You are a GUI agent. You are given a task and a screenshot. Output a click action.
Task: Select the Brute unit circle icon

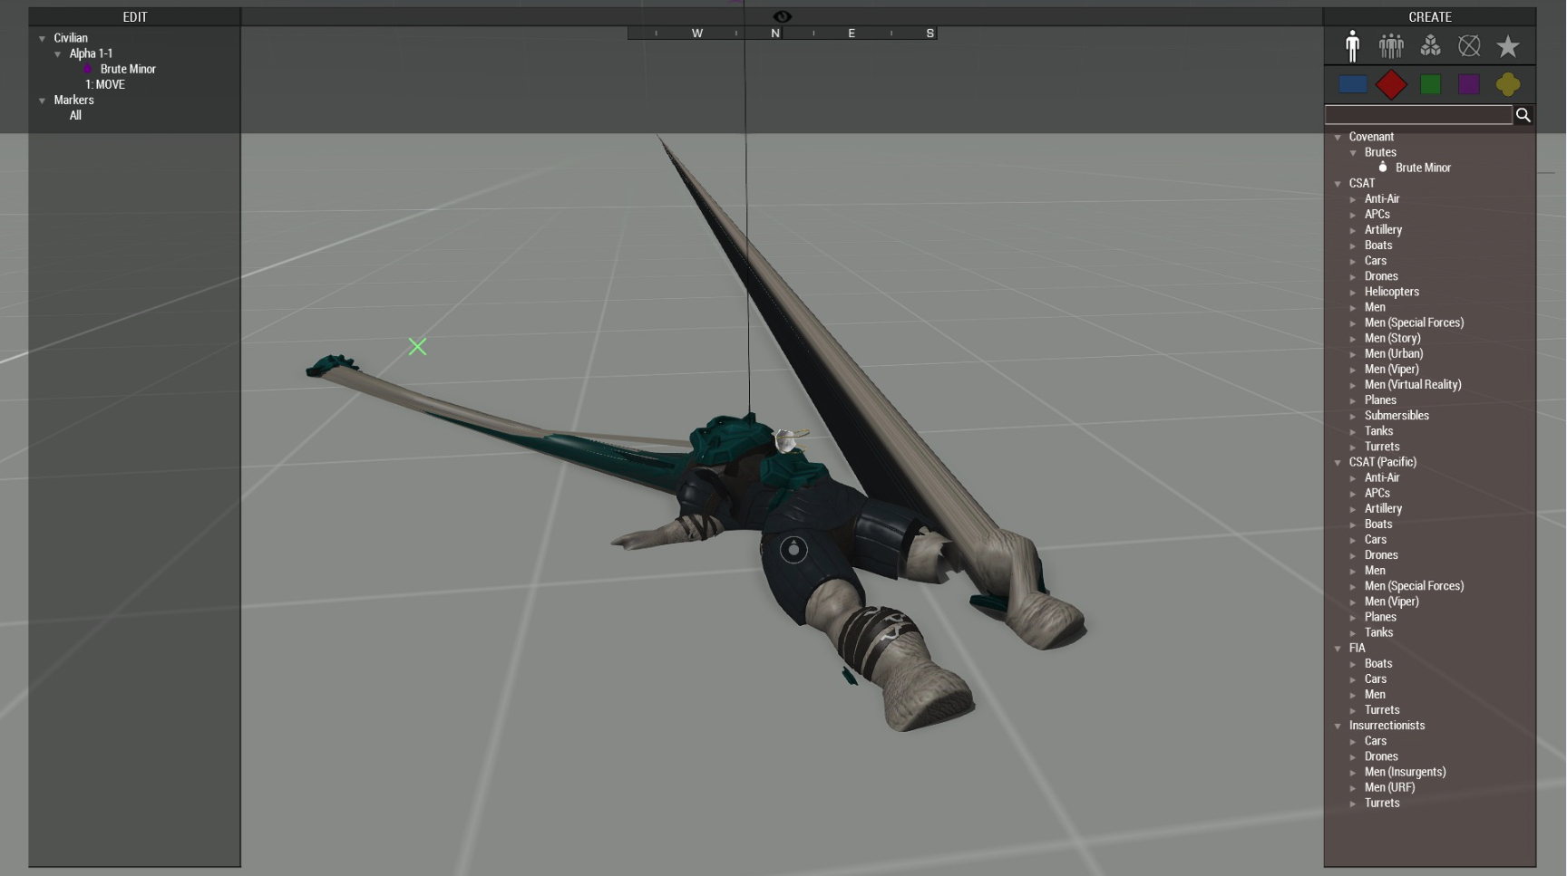point(793,549)
